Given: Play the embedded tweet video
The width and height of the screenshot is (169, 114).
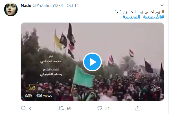Looking at the screenshot, I should [x=92, y=62].
